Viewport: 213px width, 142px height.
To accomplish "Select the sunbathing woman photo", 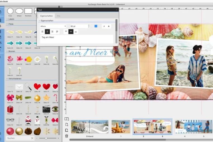I will (103, 76).
